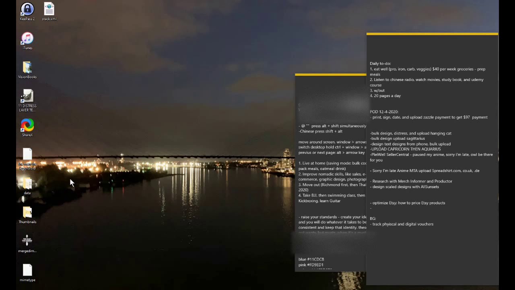This screenshot has width=515, height=290.
Task: Click the 'Kickboxing, learn Guitar' line
Action: click(x=319, y=201)
